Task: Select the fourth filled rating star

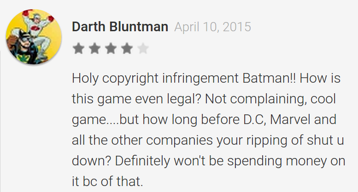Action: point(127,48)
